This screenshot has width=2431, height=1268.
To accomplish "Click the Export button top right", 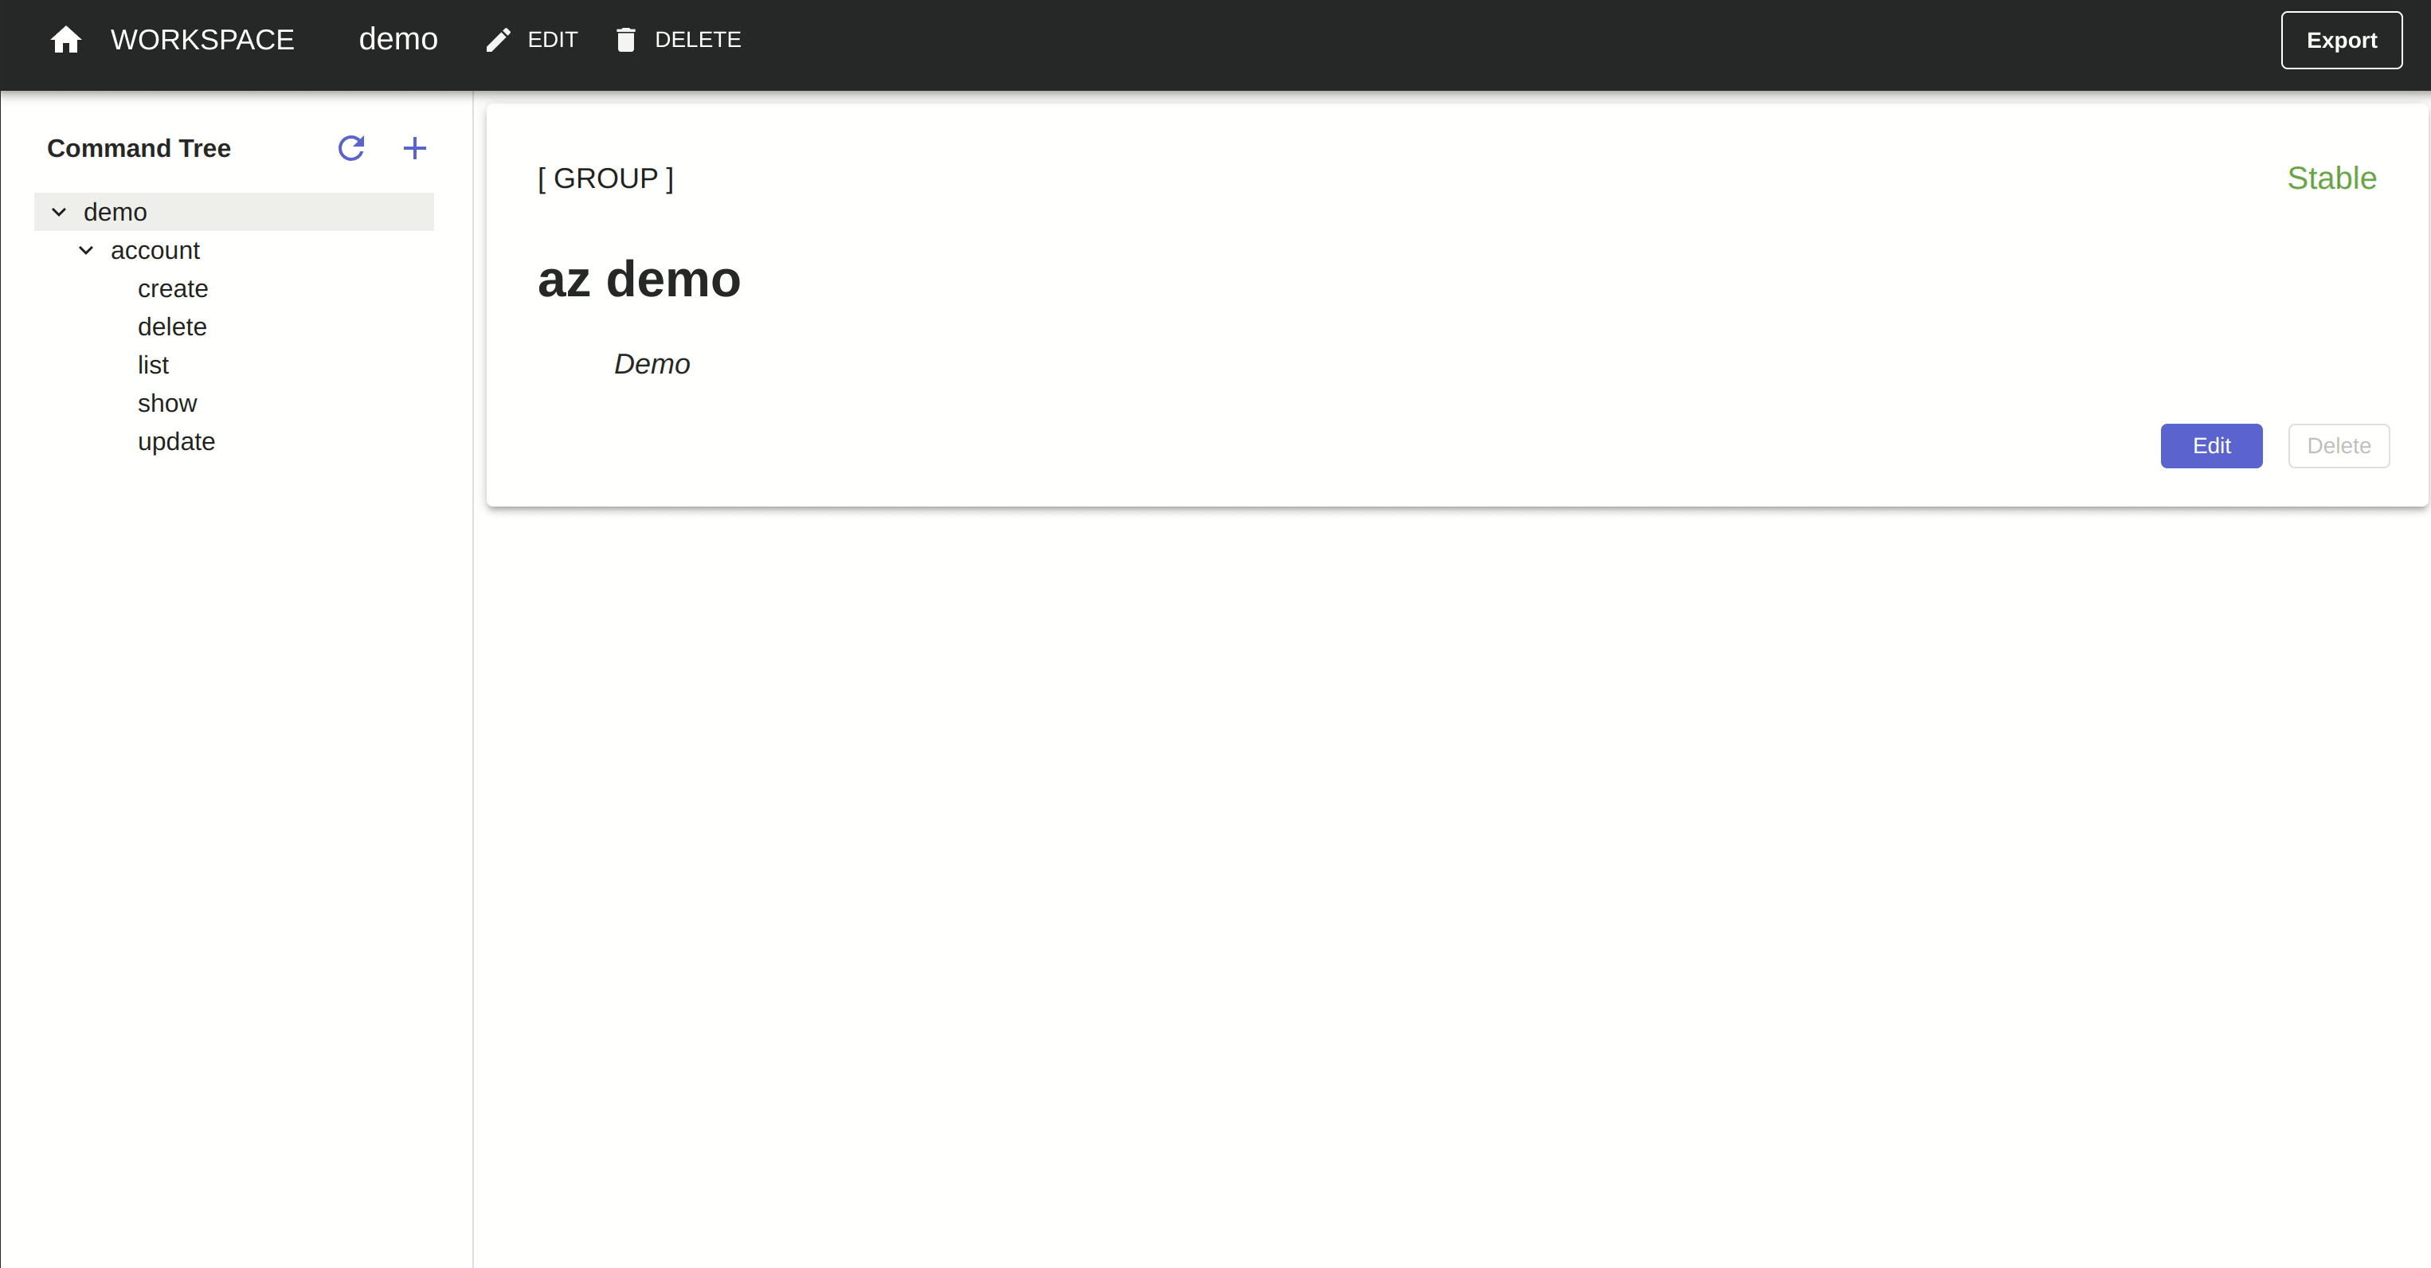I will point(2341,38).
